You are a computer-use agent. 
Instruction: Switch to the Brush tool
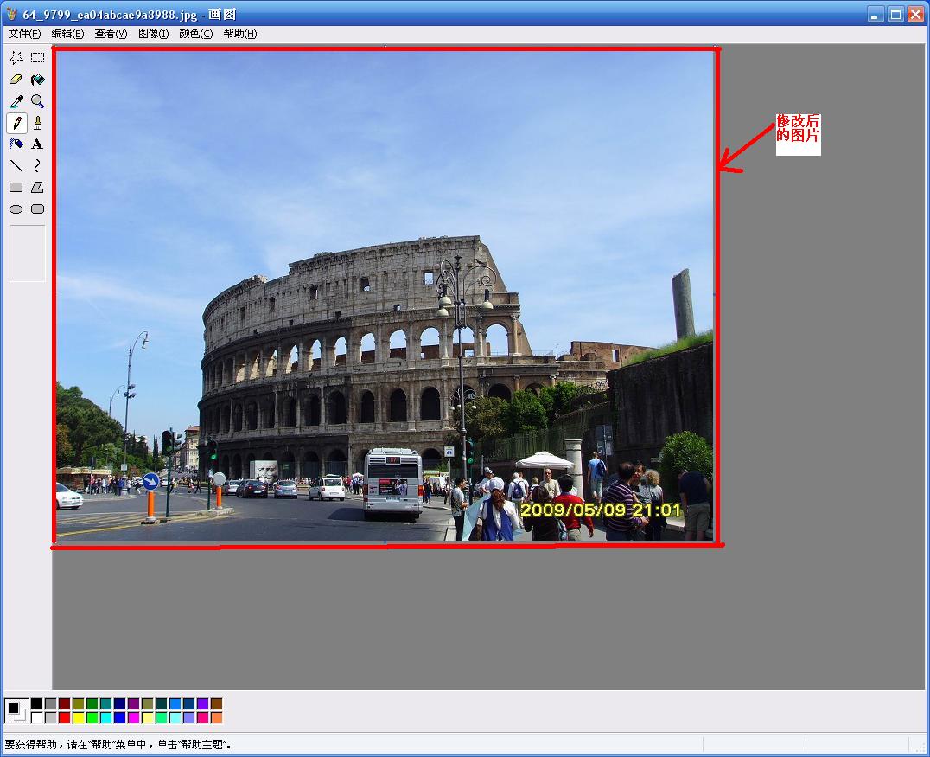click(37, 123)
